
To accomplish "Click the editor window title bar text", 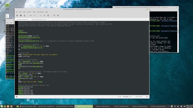I will coord(78,9).
